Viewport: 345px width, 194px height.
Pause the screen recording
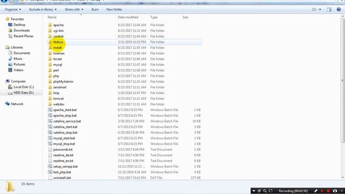pos(322,191)
